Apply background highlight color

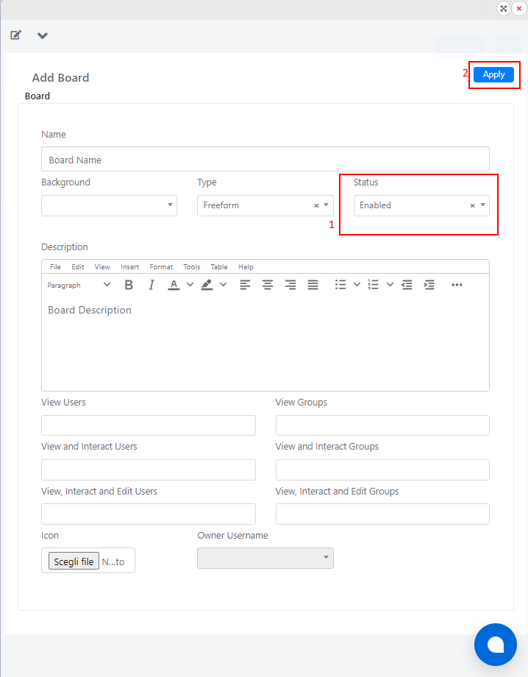(207, 285)
